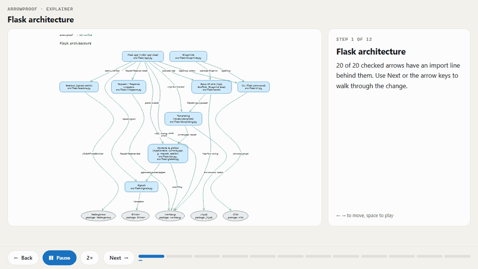
Task: Click the 'command groups' edge label
Action: (240, 154)
